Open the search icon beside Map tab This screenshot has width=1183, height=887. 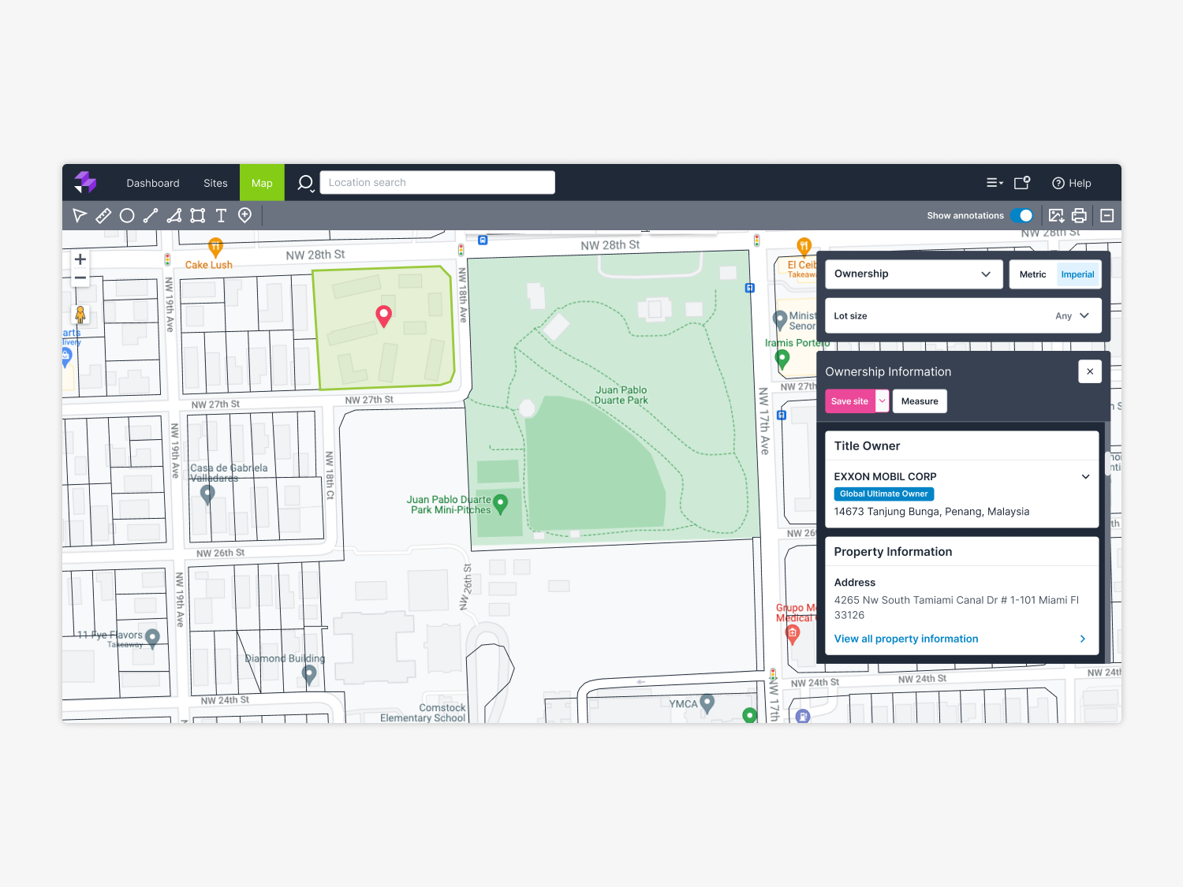coord(304,182)
